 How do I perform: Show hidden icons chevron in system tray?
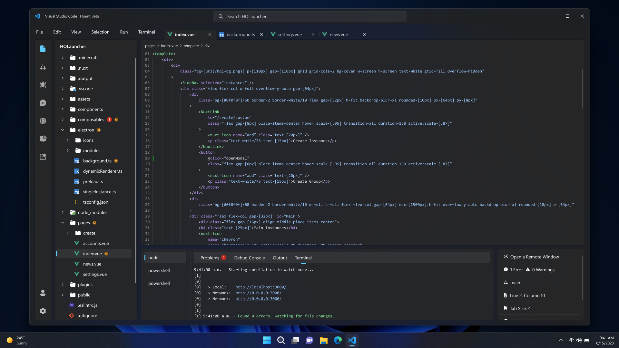coord(561,340)
